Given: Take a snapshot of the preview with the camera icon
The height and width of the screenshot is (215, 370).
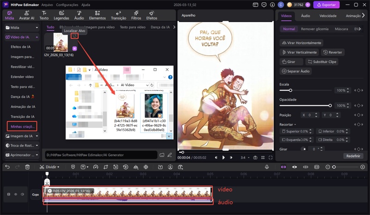Looking at the screenshot, I should (x=255, y=157).
